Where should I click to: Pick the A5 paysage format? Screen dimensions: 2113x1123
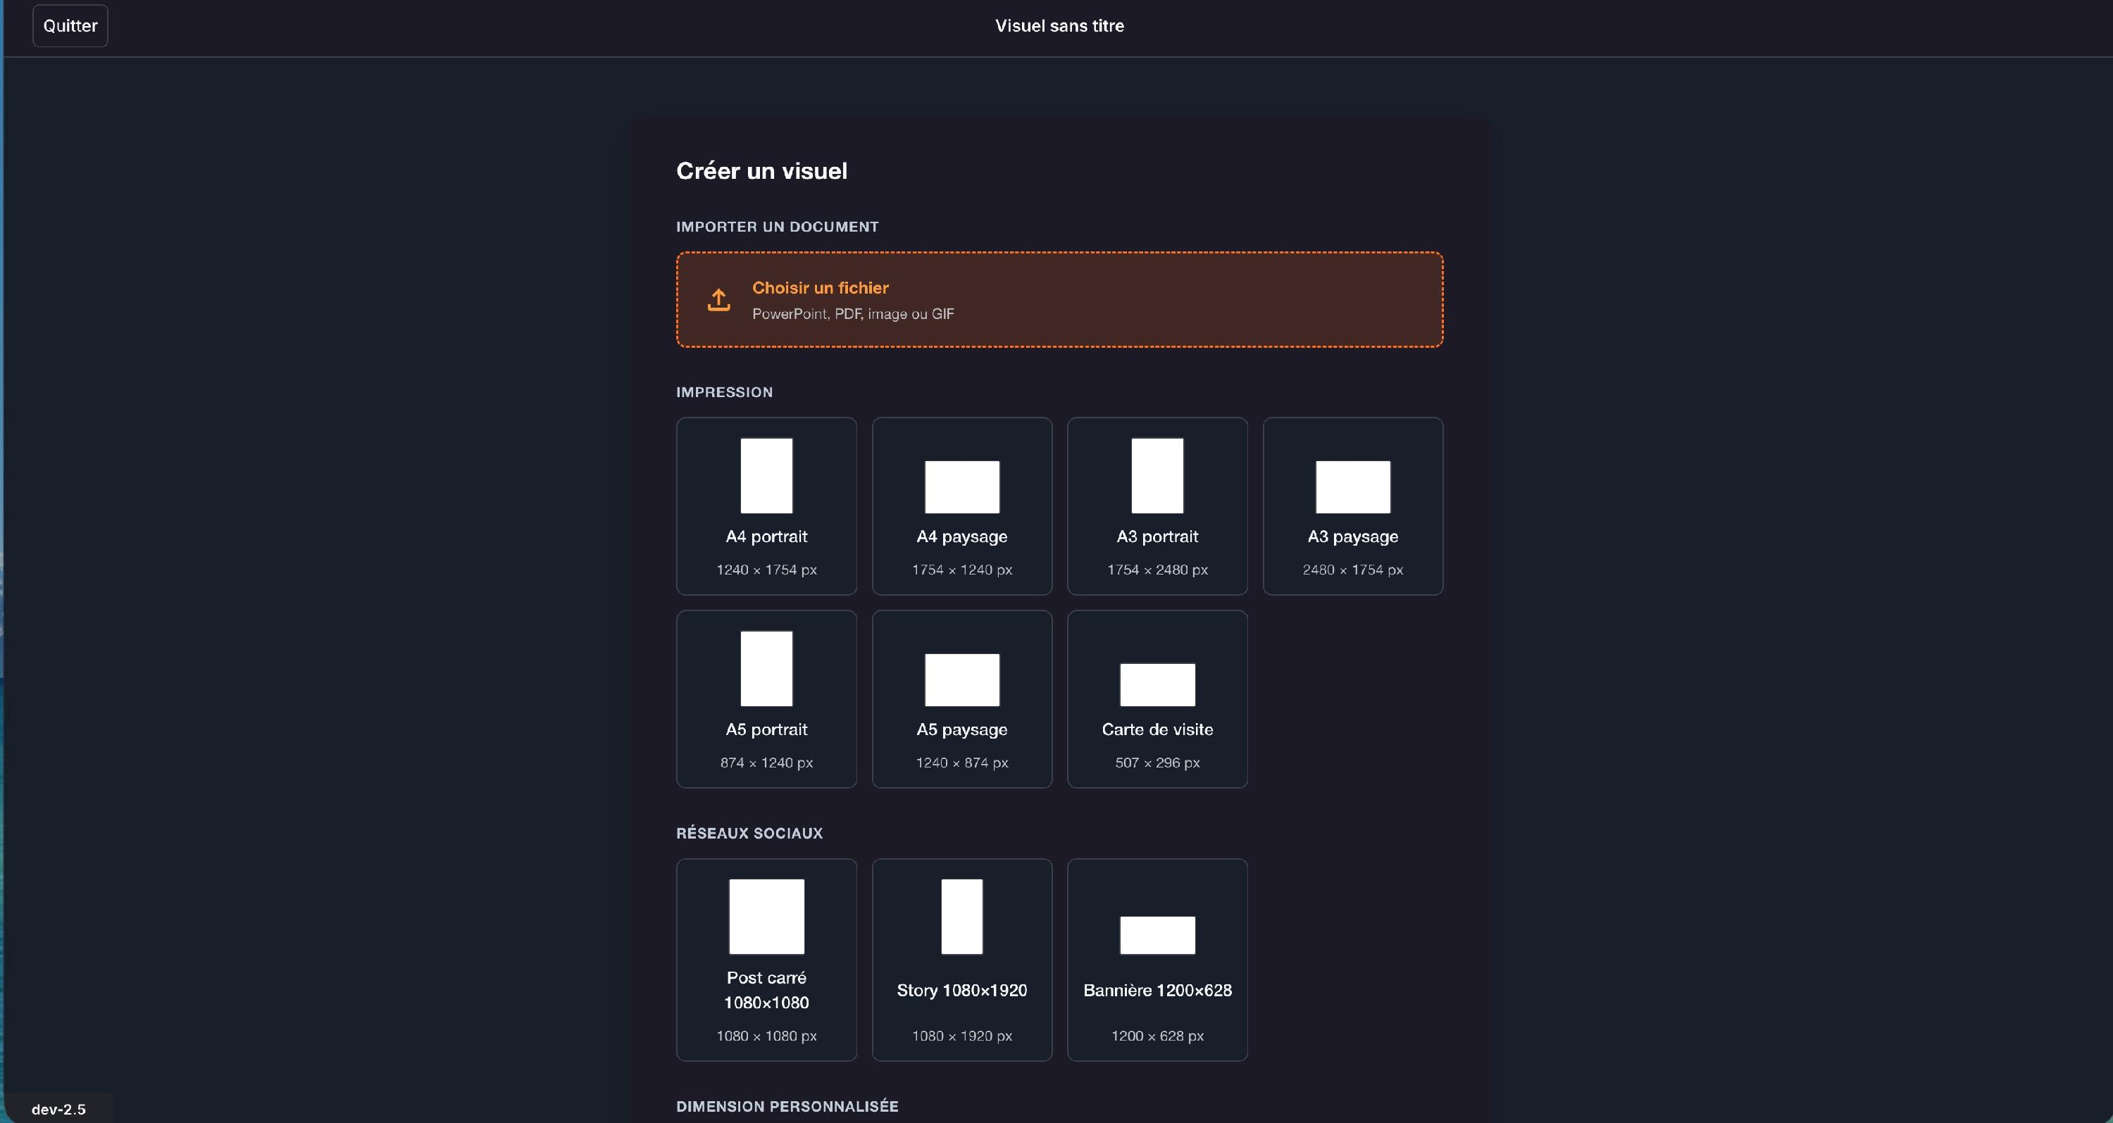pyautogui.click(x=962, y=699)
